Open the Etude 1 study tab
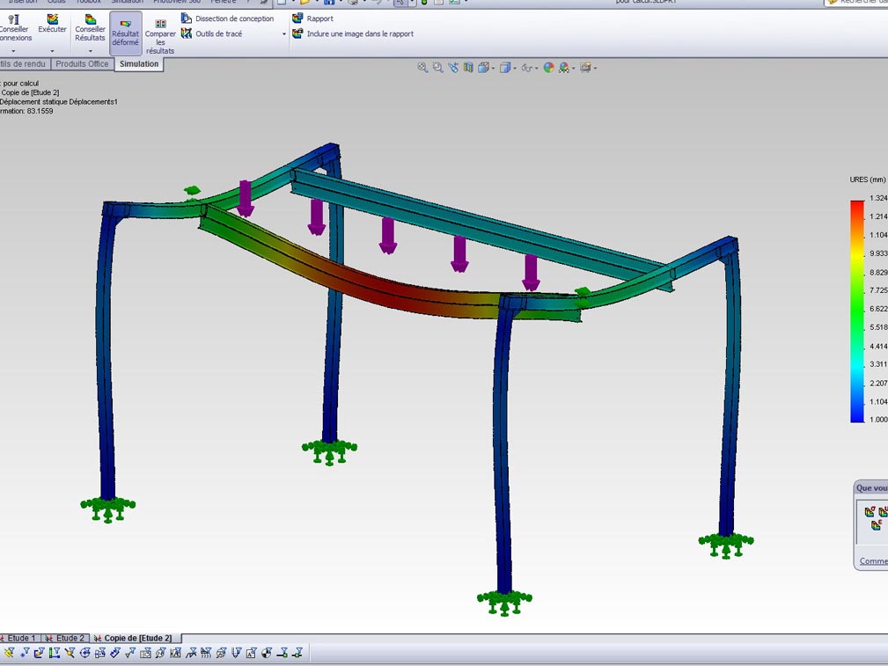 click(20, 638)
